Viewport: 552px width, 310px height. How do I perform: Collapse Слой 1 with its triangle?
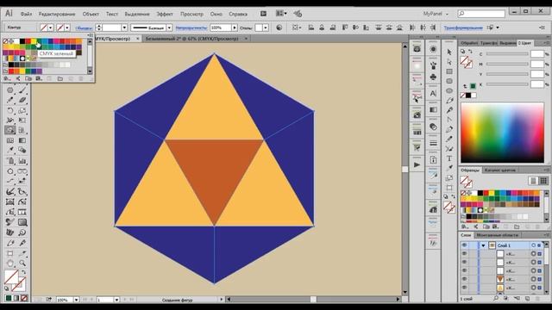coord(483,245)
